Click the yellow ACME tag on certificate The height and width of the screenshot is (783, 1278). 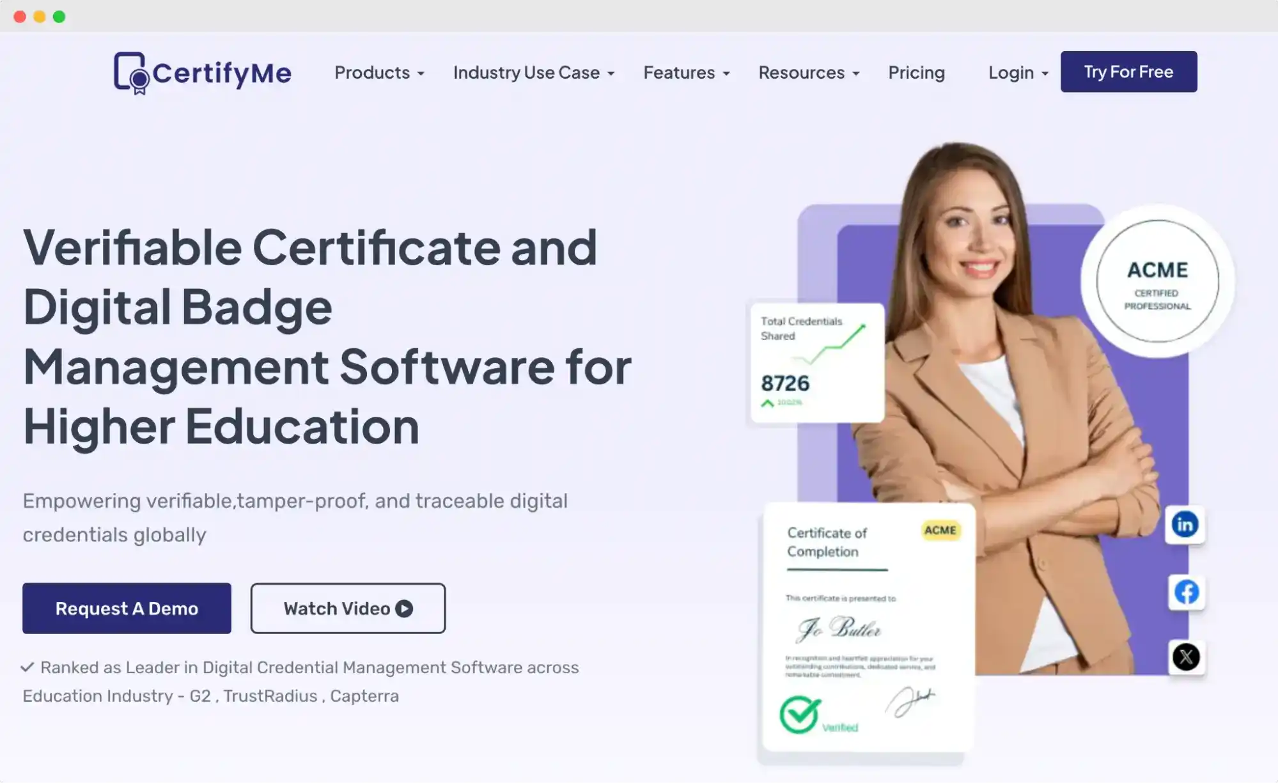pyautogui.click(x=940, y=531)
